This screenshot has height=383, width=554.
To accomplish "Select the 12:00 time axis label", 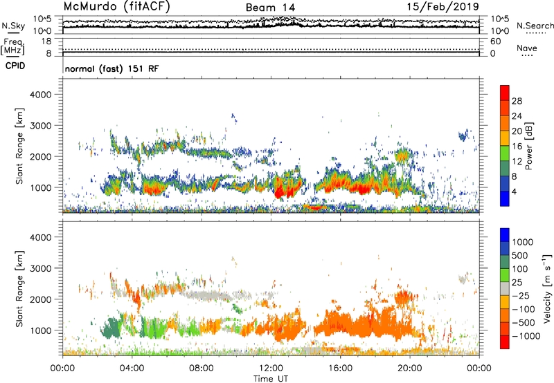I will coord(271,368).
